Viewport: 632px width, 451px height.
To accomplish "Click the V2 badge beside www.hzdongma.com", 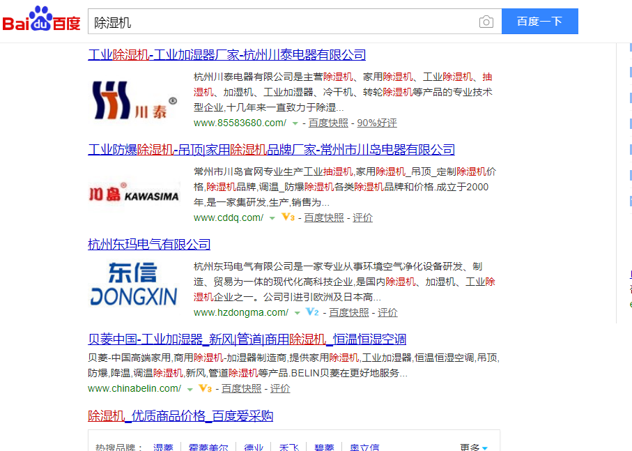I will (x=312, y=312).
